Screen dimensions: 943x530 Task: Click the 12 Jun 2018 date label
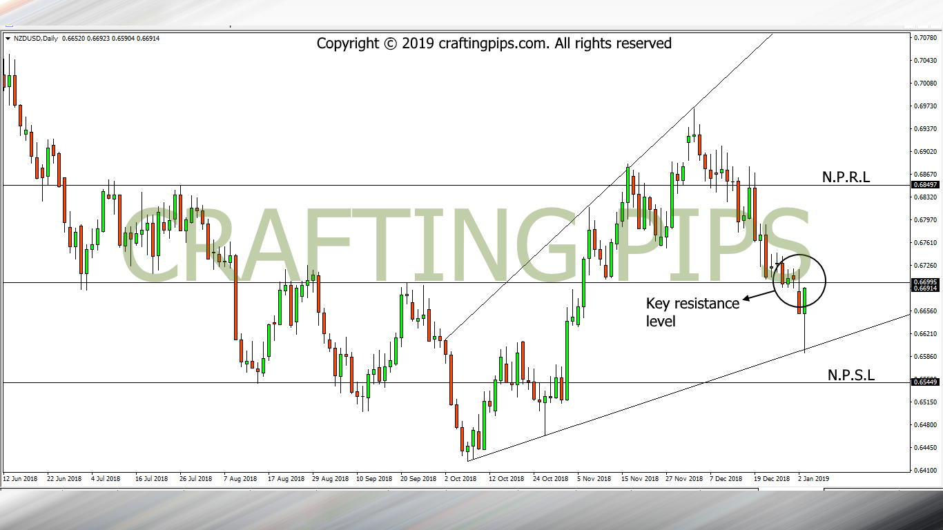20,478
